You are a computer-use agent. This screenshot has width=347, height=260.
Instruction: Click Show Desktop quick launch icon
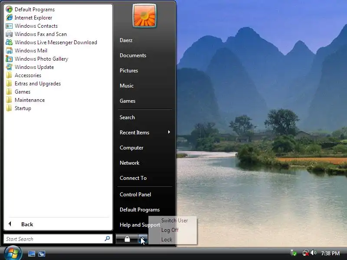click(32, 253)
